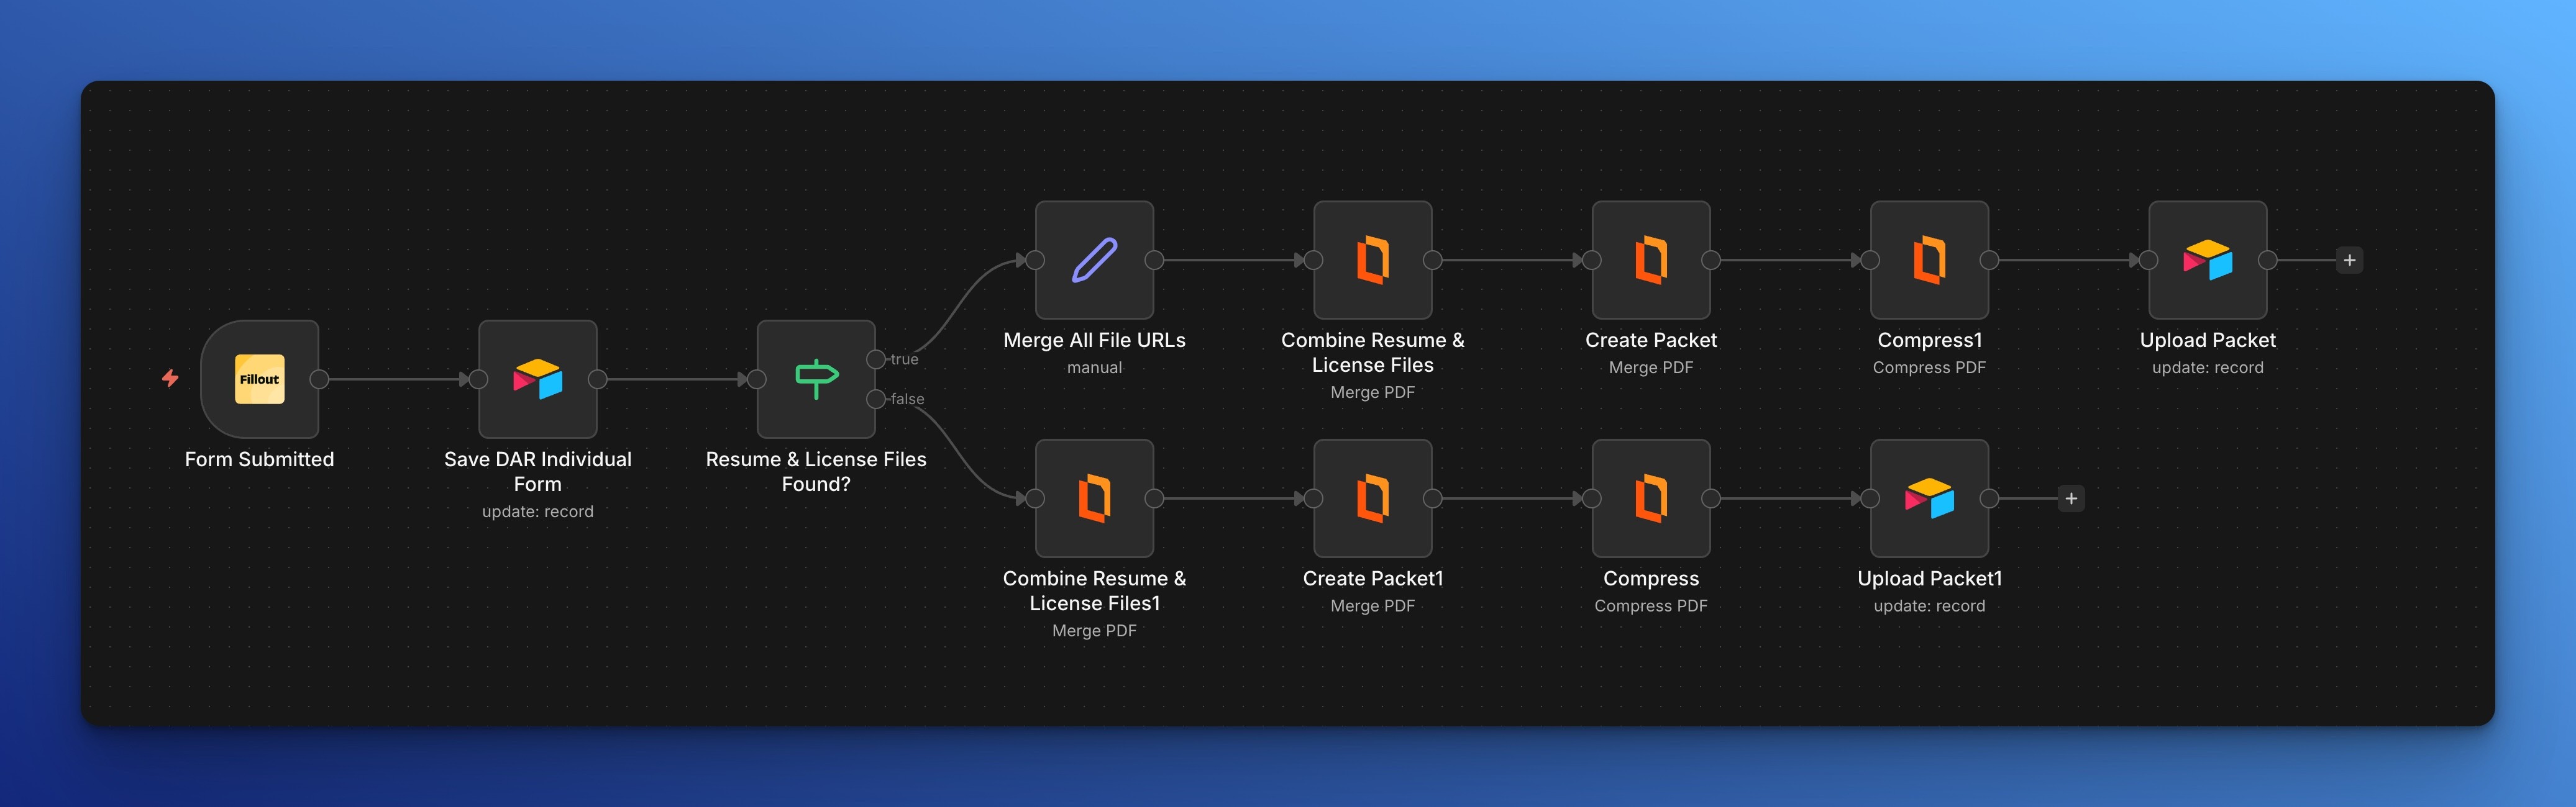
Task: Click the orange lightning trigger icon beside Form Submitted
Action: (171, 379)
